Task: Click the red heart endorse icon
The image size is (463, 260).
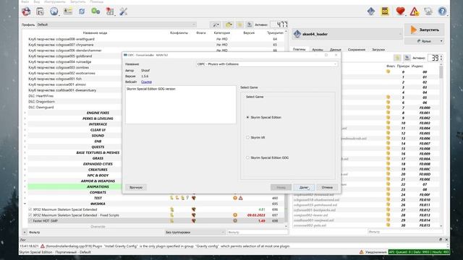Action: [400, 12]
